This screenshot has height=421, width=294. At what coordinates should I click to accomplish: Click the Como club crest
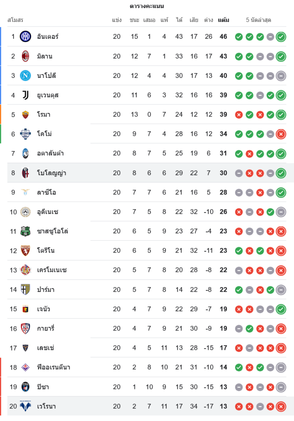tap(26, 134)
